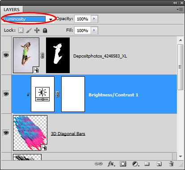Click the Opacity value field
This screenshot has width=185, height=170.
click(83, 19)
